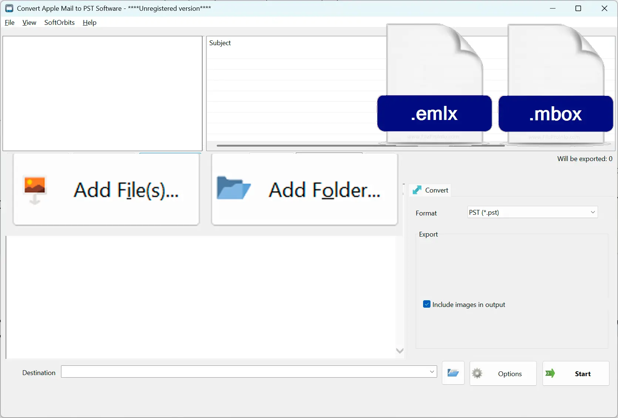Click the Add Folder... button
Viewport: 618px width, 418px height.
tap(305, 189)
